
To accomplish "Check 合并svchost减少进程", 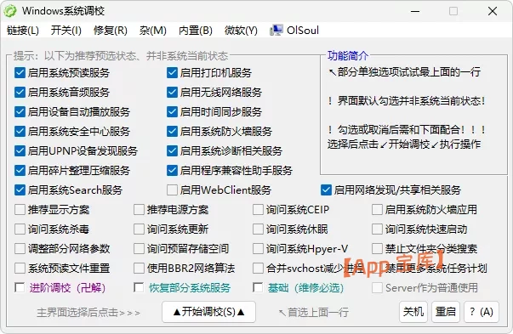I will click(258, 269).
